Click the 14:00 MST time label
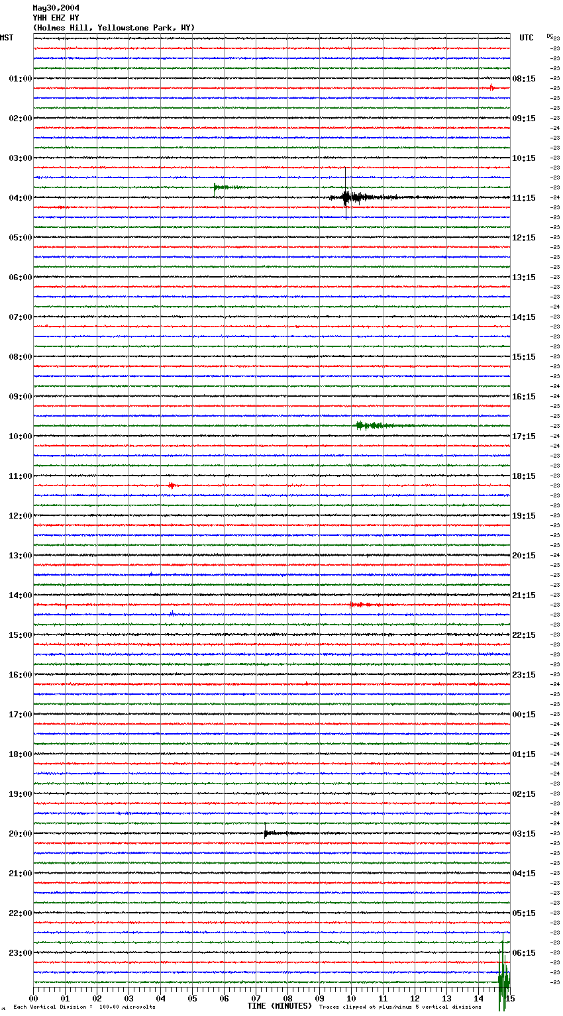Viewport: 563px width, 1016px height. click(20, 595)
